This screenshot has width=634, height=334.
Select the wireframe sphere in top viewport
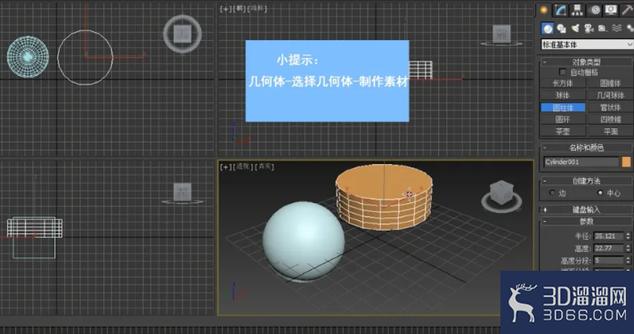[28, 57]
